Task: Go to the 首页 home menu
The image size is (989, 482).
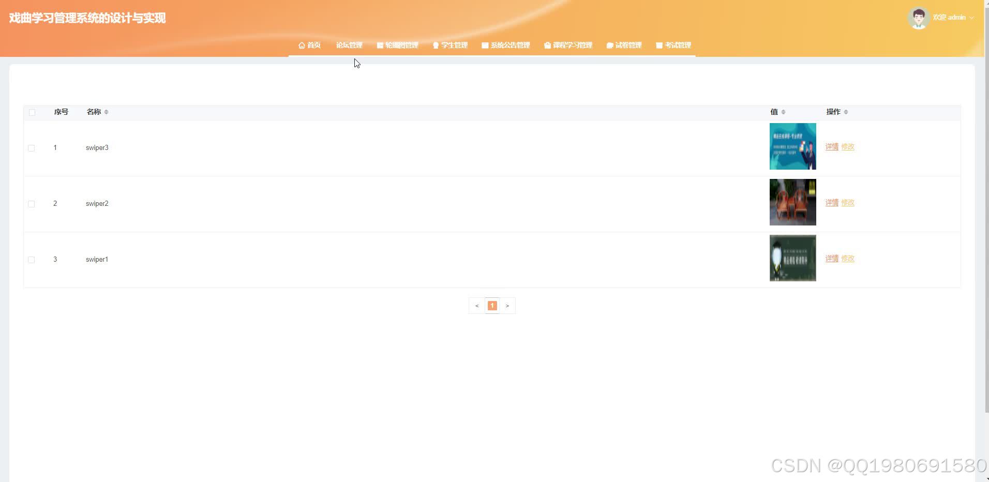Action: point(309,46)
